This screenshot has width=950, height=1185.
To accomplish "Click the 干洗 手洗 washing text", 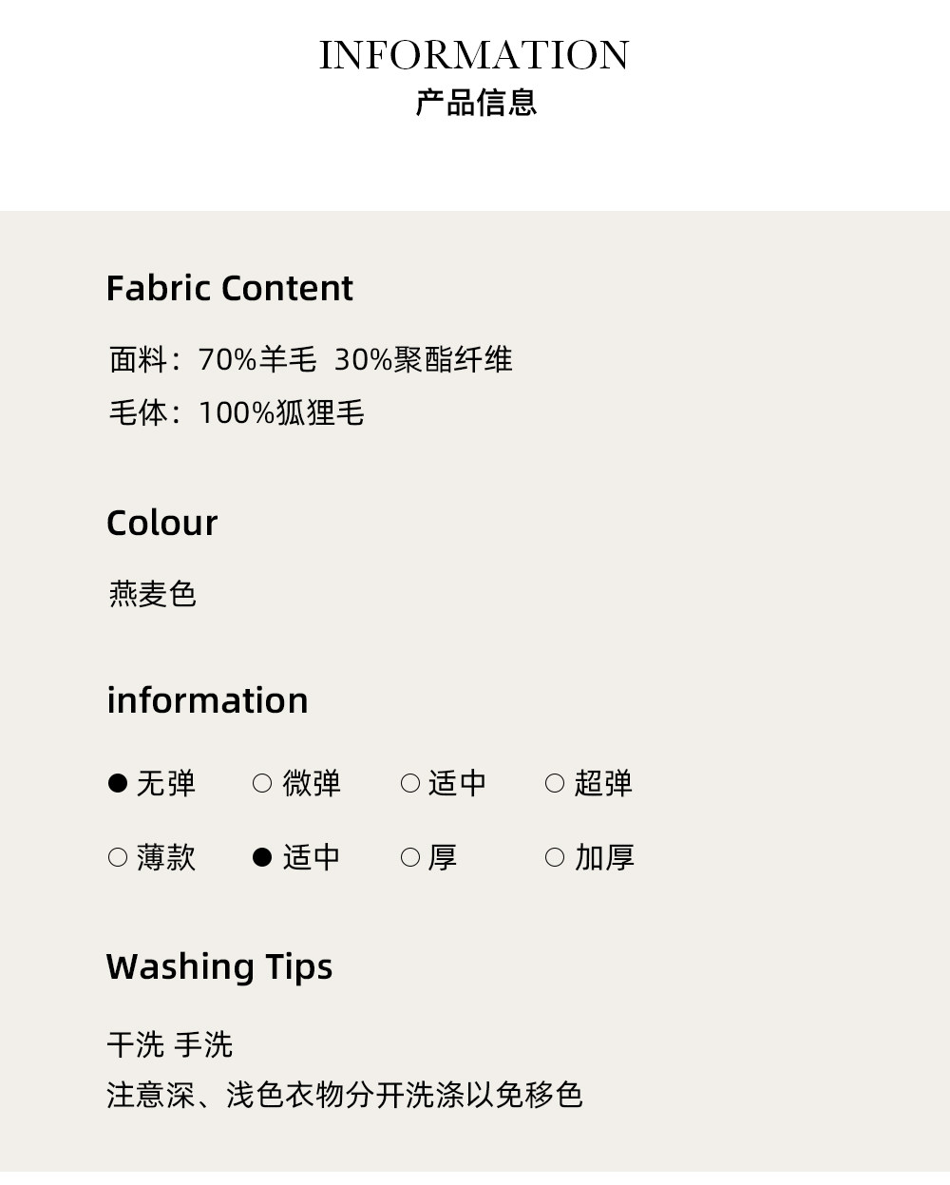I will point(169,1044).
